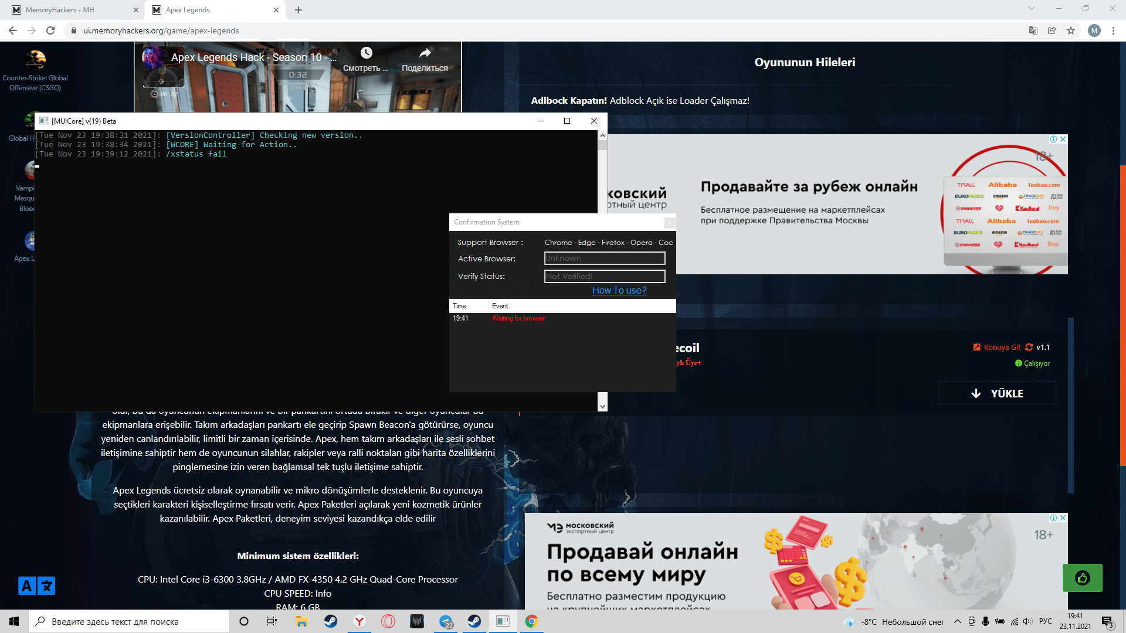Focus the address bar URL
This screenshot has width=1126, height=633.
161,30
